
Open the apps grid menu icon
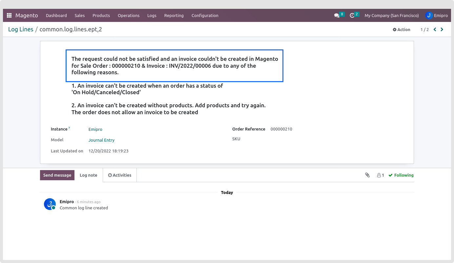pos(9,15)
